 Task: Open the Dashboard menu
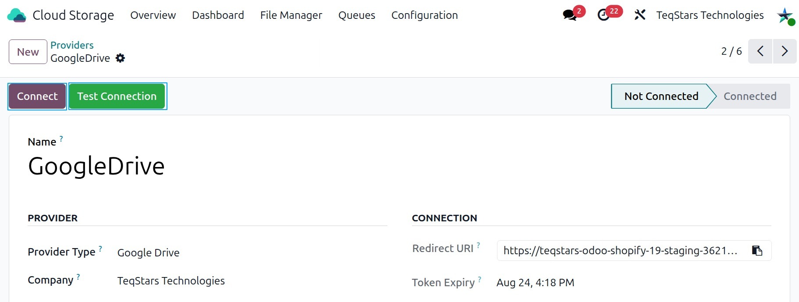tap(218, 15)
